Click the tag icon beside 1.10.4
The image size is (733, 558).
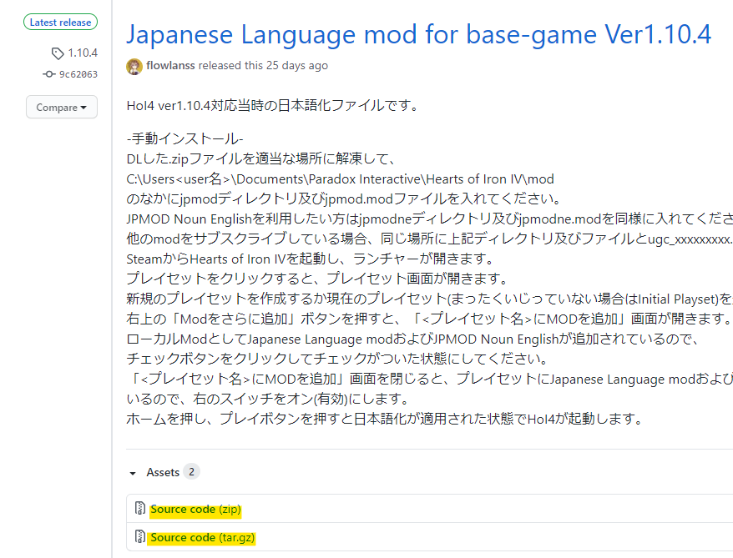pos(58,53)
